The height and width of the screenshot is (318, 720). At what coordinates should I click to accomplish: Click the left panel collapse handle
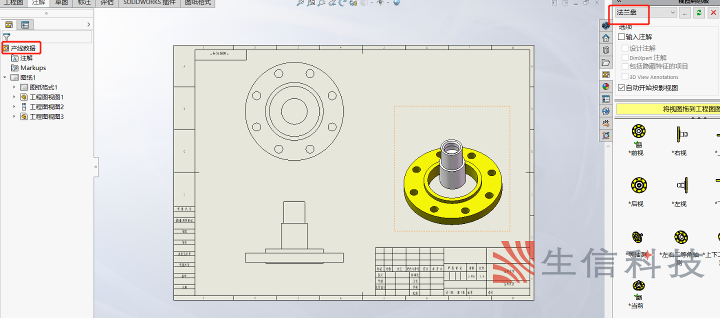click(x=96, y=166)
